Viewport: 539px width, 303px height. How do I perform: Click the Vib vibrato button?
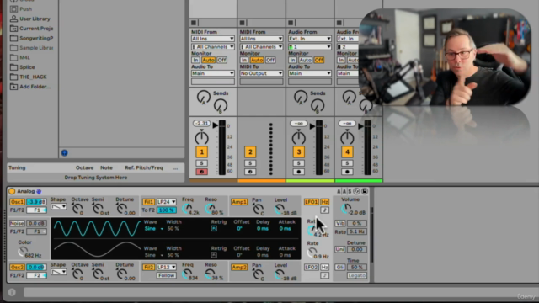(340, 223)
